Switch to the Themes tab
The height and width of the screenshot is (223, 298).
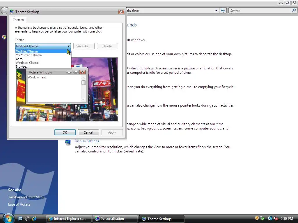tap(18, 20)
